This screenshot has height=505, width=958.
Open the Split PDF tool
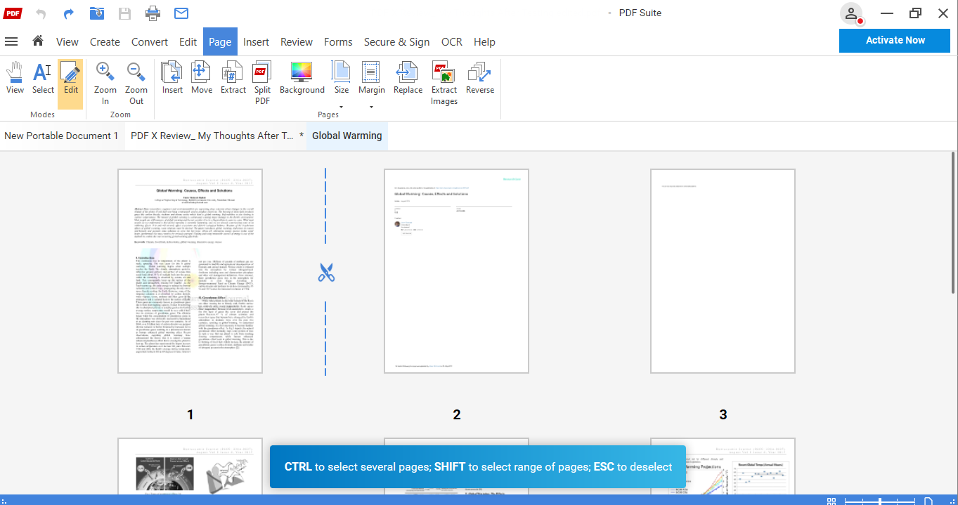click(x=261, y=82)
